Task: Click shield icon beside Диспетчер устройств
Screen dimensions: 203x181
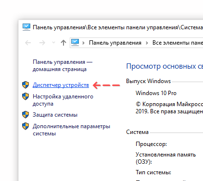Action: coord(25,85)
